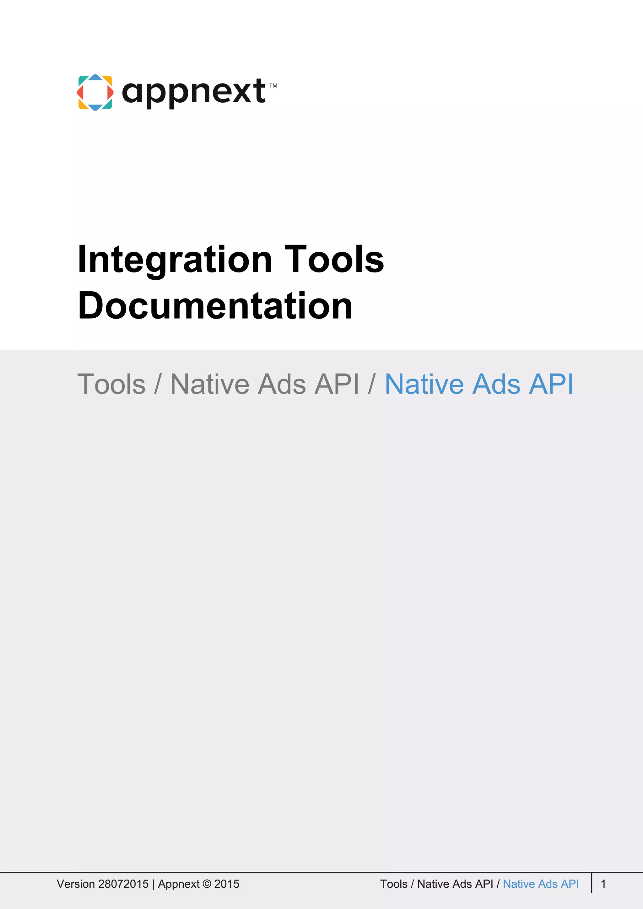
Task: Click the Appnext logo icon
Action: (x=95, y=92)
